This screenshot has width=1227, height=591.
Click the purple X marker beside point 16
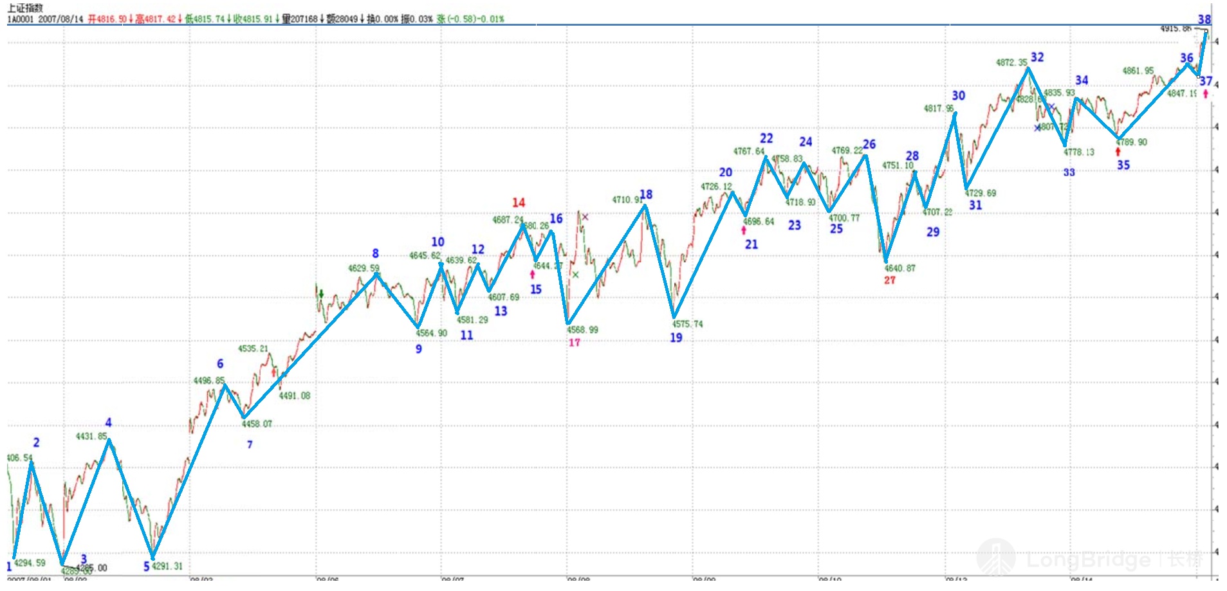[x=585, y=217]
